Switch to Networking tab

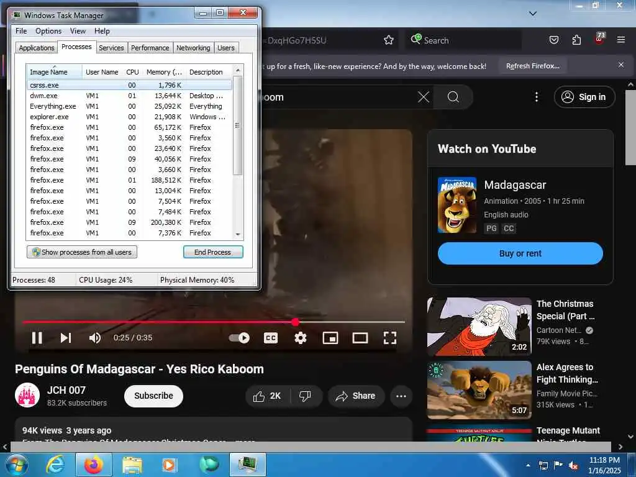193,48
